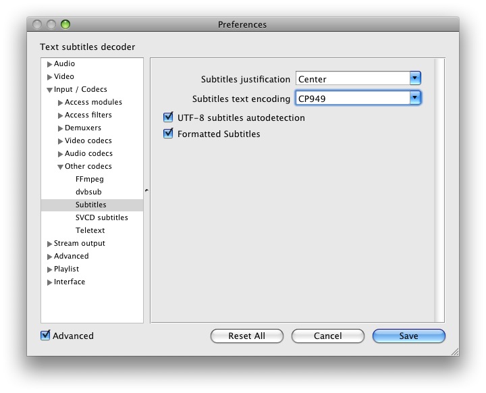Toggle Formatted Subtitles checkbox
The image size is (486, 393).
click(x=168, y=134)
